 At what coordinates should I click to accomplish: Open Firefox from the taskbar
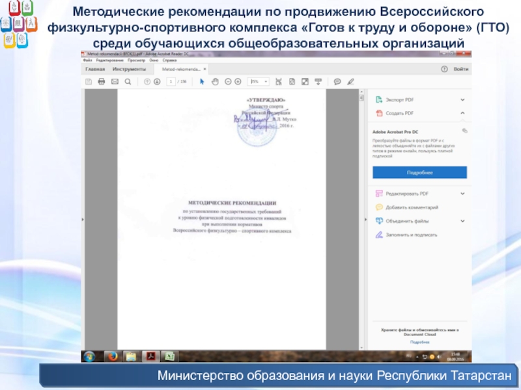tap(111, 356)
